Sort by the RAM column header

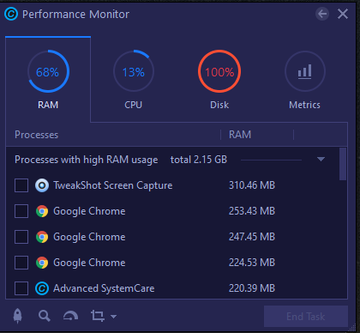tap(240, 135)
